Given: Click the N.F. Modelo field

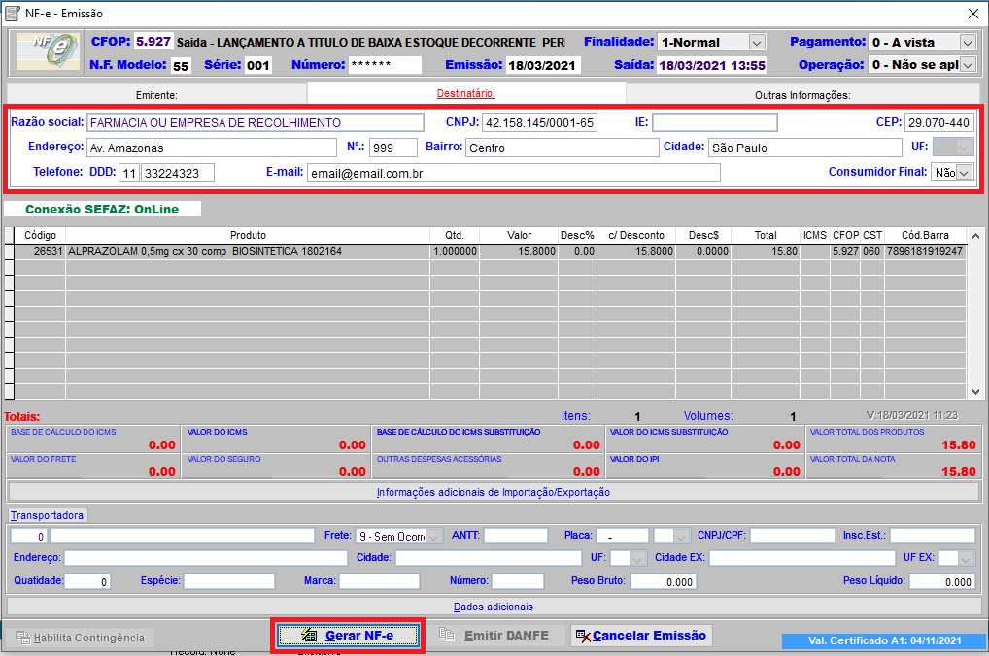Looking at the screenshot, I should pyautogui.click(x=181, y=65).
